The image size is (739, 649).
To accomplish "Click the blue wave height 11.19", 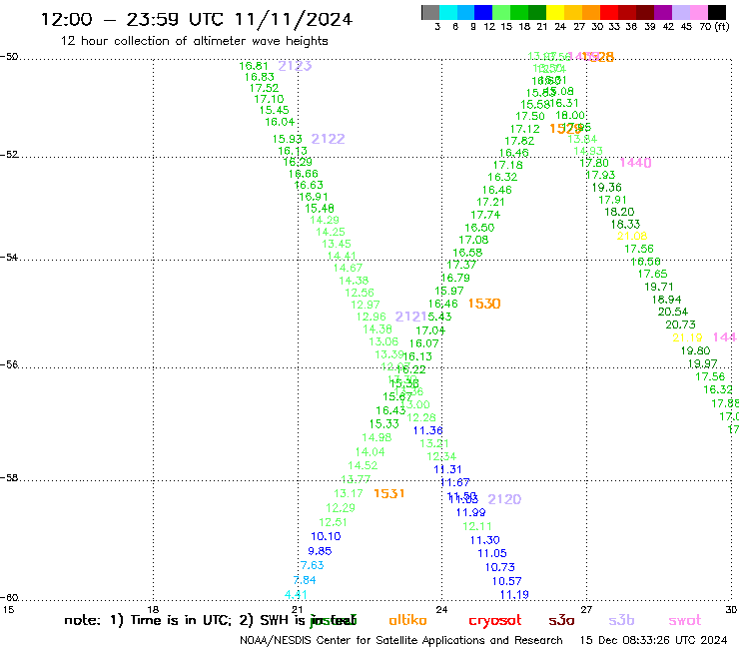I will click(514, 595).
